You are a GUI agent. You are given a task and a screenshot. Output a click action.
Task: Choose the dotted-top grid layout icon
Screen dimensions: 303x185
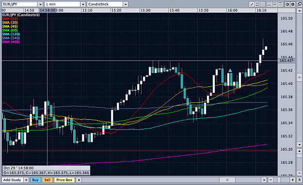(x=269, y=4)
